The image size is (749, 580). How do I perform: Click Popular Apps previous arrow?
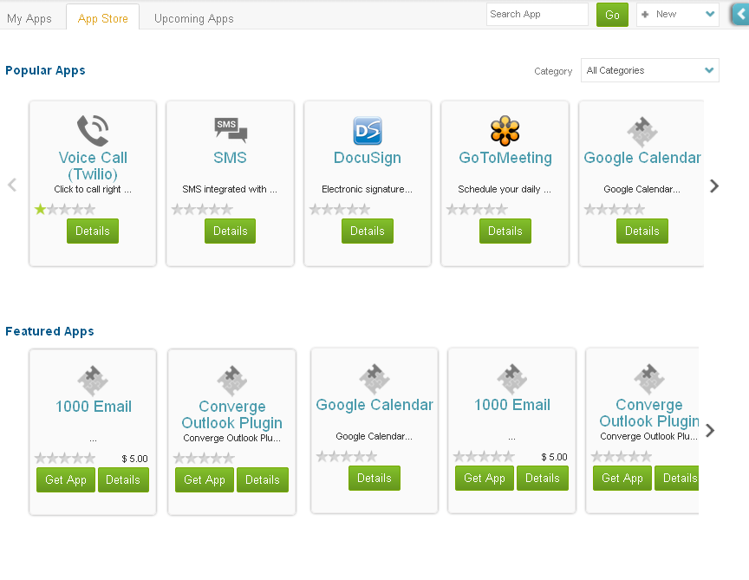point(12,185)
